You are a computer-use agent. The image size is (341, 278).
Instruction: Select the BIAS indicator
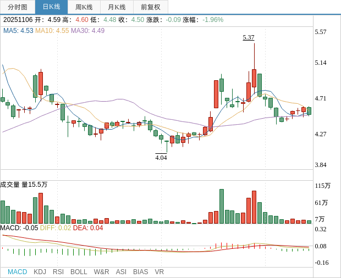point(140,272)
